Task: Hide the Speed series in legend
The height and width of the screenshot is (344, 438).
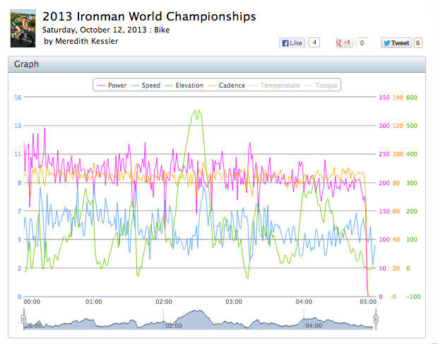Action: point(146,85)
